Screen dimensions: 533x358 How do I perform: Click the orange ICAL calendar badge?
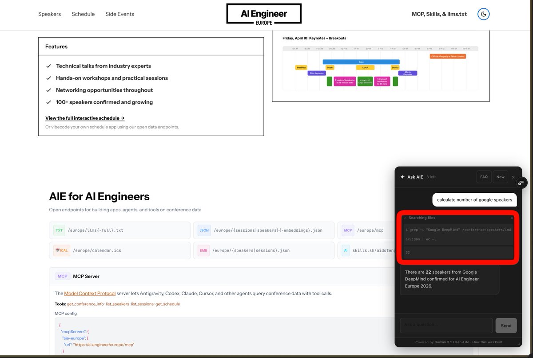(x=61, y=250)
